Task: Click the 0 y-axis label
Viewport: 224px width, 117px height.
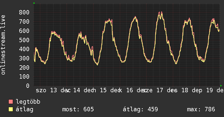Action: click(28, 86)
